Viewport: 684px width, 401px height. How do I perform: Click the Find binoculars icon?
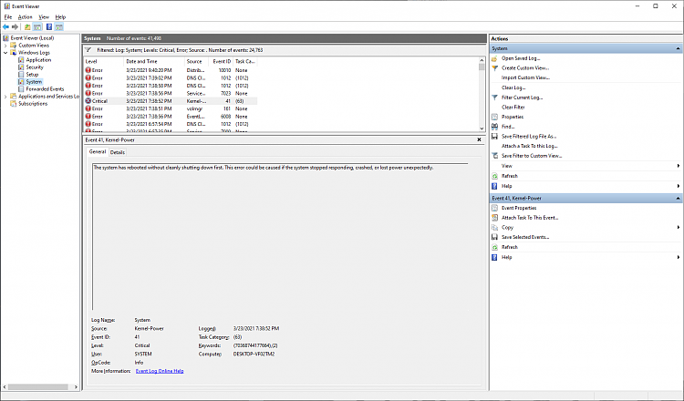pyautogui.click(x=494, y=127)
